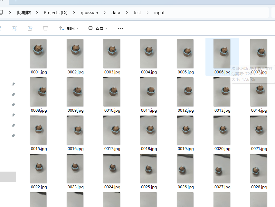Image resolution: width=275 pixels, height=207 pixels.
Task: Navigate to 此电脑 in the breadcrumb
Action: pyautogui.click(x=24, y=13)
